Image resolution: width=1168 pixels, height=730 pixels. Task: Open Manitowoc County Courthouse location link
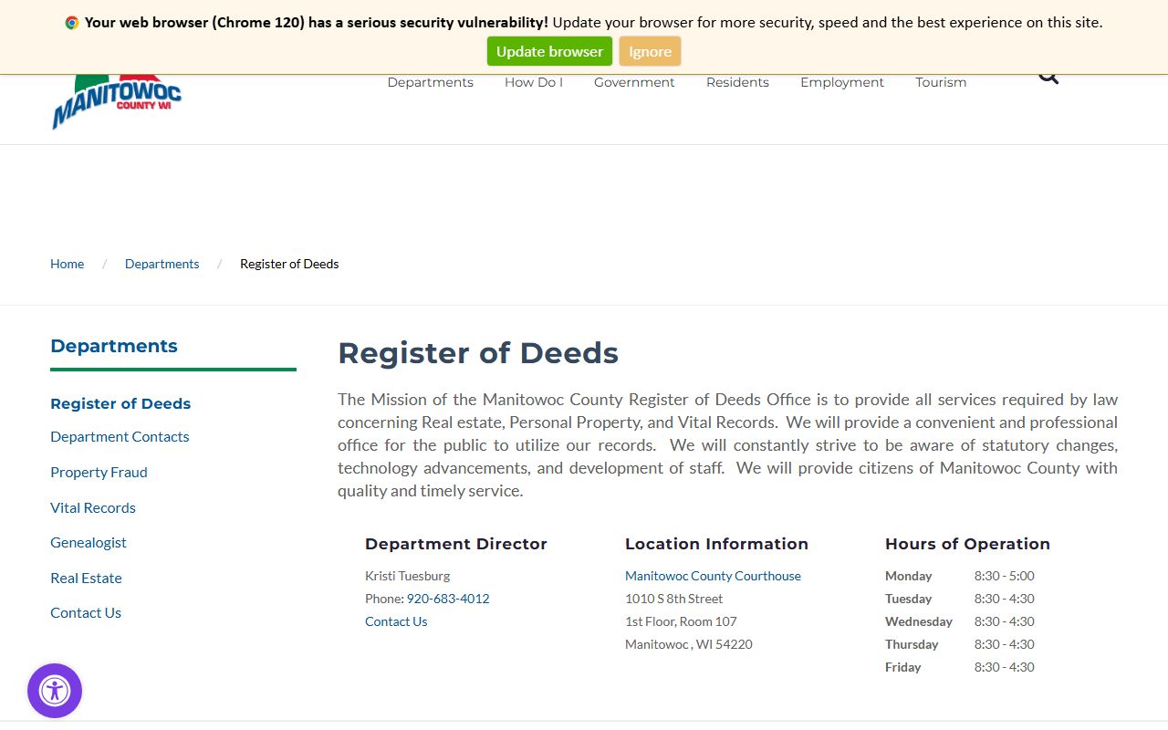[713, 576]
